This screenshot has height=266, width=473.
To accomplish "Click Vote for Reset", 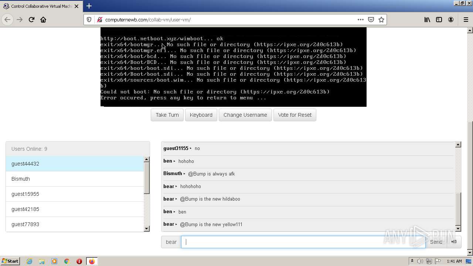I will [295, 115].
